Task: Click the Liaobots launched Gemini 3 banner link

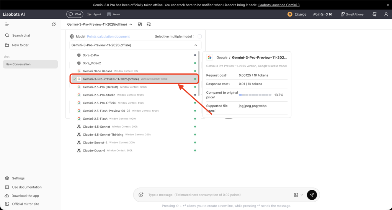Action: [283, 5]
